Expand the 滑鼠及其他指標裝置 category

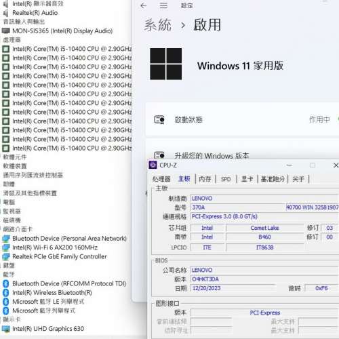click(30, 193)
